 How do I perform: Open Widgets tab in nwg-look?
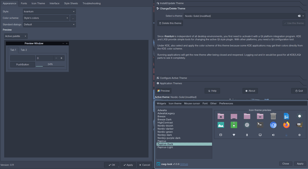click(161, 104)
